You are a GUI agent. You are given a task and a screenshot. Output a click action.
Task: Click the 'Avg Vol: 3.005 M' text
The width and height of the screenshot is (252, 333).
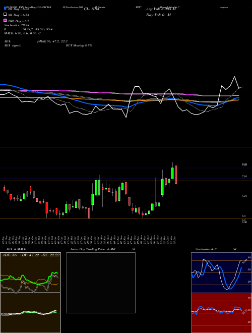[161, 9]
